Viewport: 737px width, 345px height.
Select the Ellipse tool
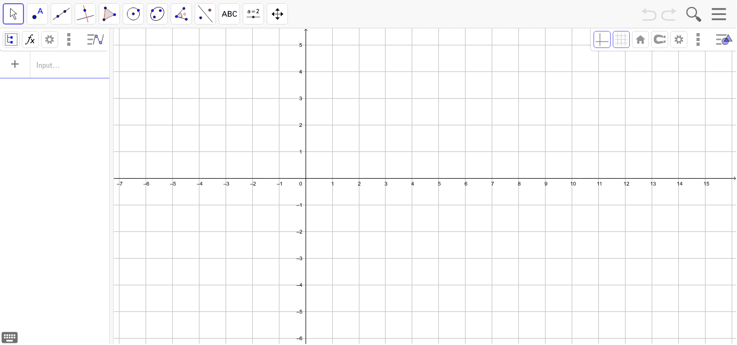(x=157, y=14)
